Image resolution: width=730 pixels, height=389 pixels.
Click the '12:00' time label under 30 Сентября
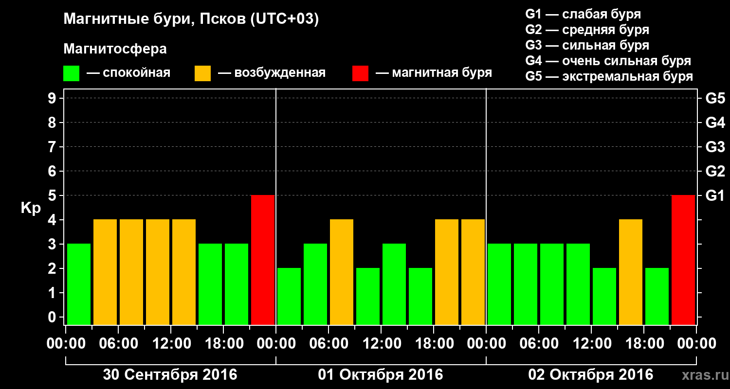click(x=171, y=344)
